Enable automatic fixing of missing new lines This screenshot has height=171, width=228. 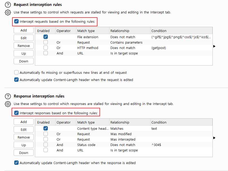coord(16,72)
